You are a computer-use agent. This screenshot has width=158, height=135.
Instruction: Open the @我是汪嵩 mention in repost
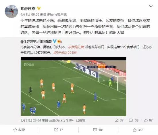[76, 47]
